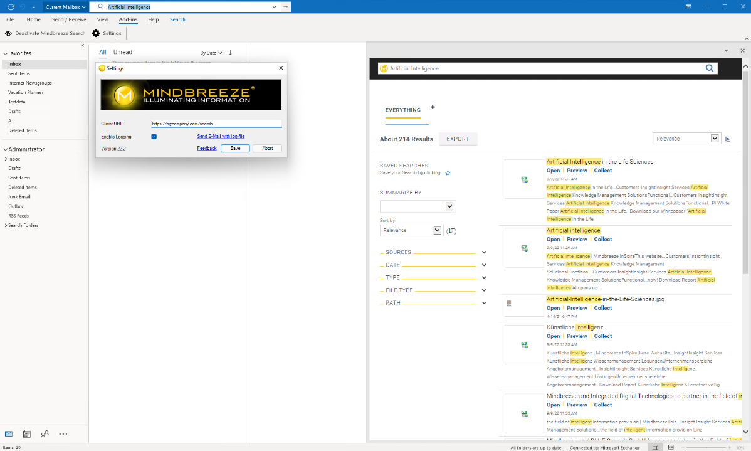Click the three-dot more navigation options
Viewport: 751px width, 451px height.
(x=63, y=433)
